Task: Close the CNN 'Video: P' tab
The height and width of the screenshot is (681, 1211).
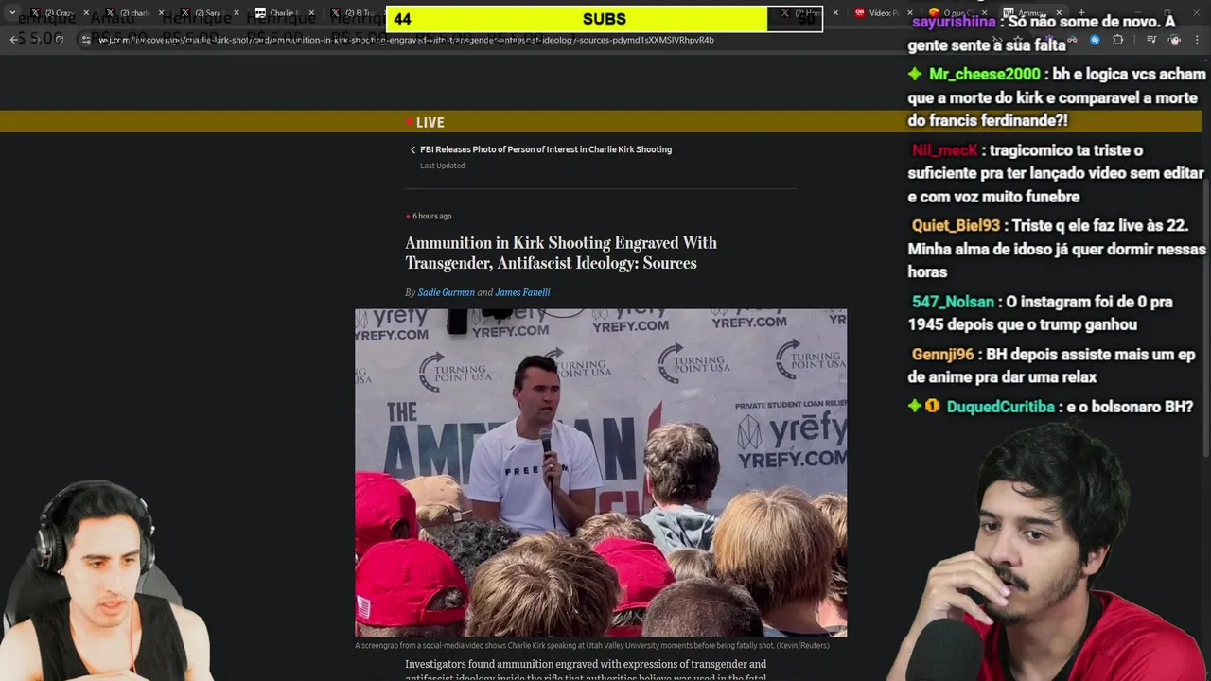Action: pyautogui.click(x=911, y=13)
